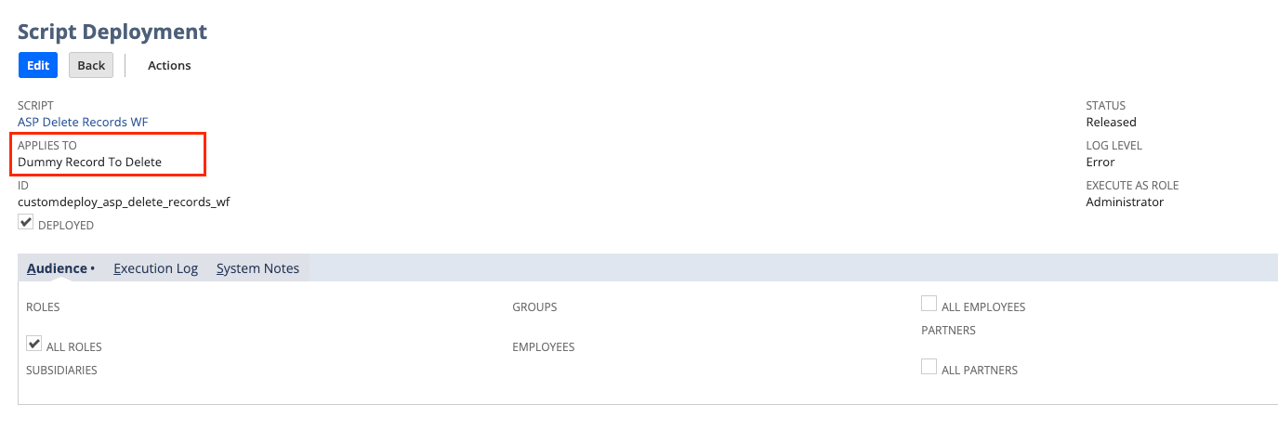The image size is (1278, 430).
Task: Click the Script Deployment page heading
Action: coord(112,32)
